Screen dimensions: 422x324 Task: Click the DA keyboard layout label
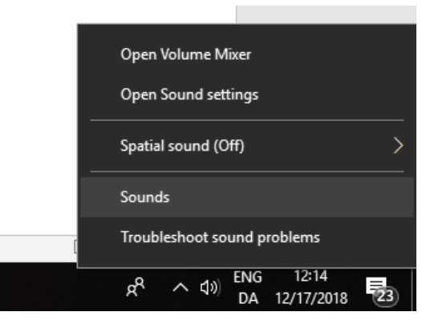point(248,298)
